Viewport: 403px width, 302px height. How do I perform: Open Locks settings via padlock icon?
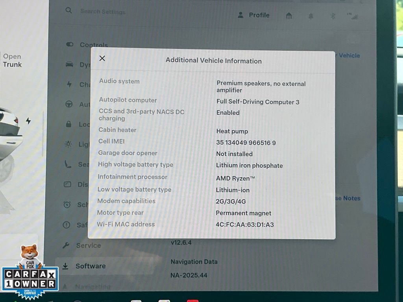69,124
